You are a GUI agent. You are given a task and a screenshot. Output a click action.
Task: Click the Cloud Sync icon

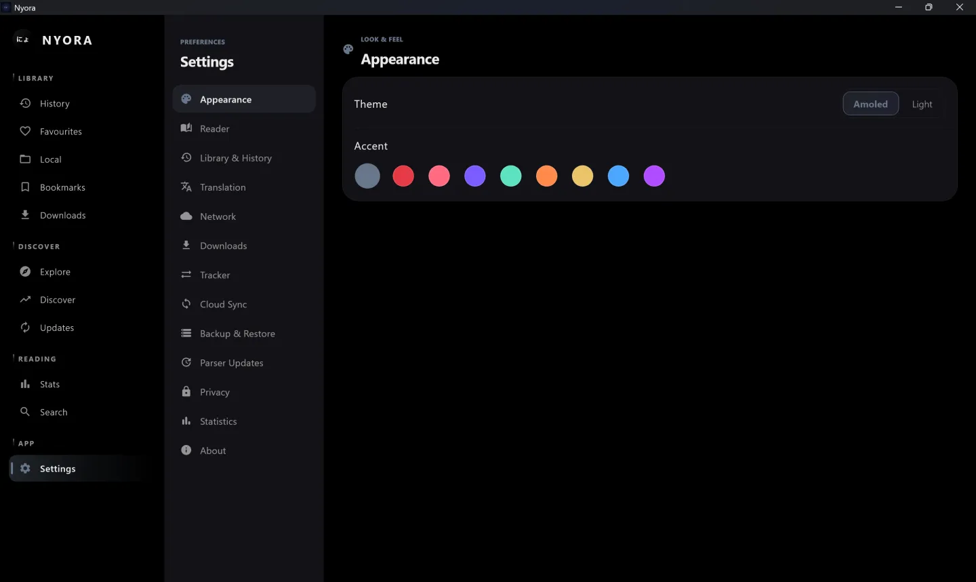point(186,303)
